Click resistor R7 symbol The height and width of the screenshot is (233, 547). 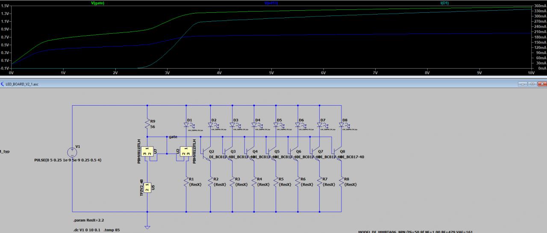[x=320, y=182]
